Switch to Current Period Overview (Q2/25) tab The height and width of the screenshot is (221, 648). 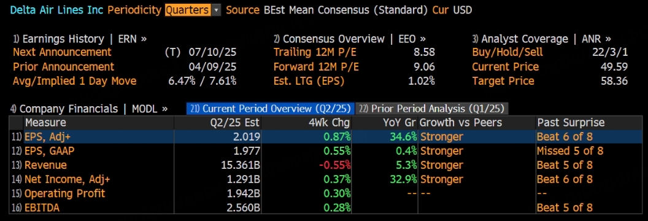click(x=270, y=109)
